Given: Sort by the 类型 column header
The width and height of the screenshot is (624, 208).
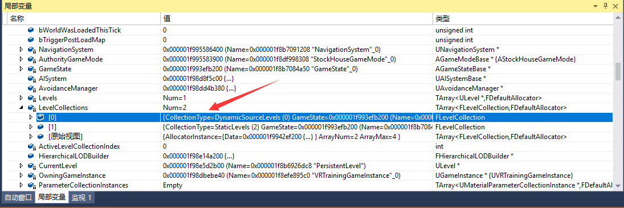Looking at the screenshot, I should (523, 19).
